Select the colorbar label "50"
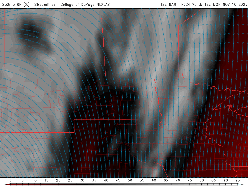248x186 pixels. [x=130, y=180]
